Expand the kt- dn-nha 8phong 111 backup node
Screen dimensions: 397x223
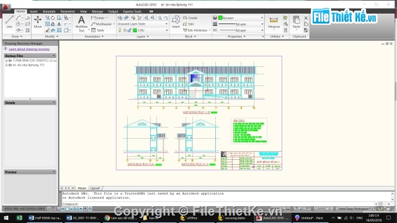[6, 65]
